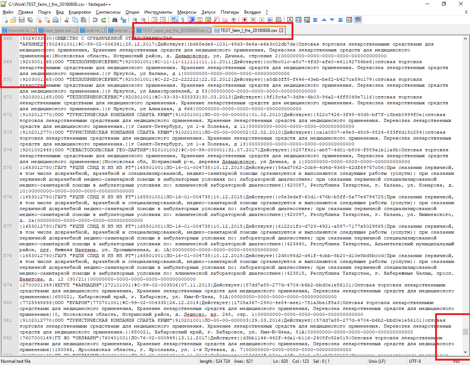Image resolution: width=470 pixels, height=365 pixels.
Task: Click the Save All toolbar icon
Action: [30, 20]
